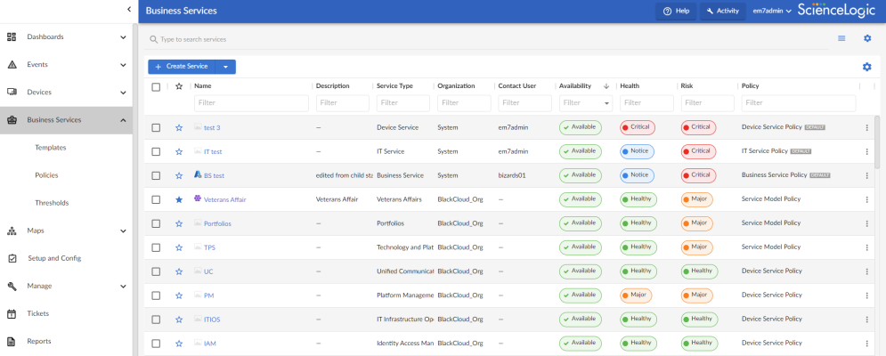
Task: Open the actions menu for IT test
Action: (x=866, y=152)
